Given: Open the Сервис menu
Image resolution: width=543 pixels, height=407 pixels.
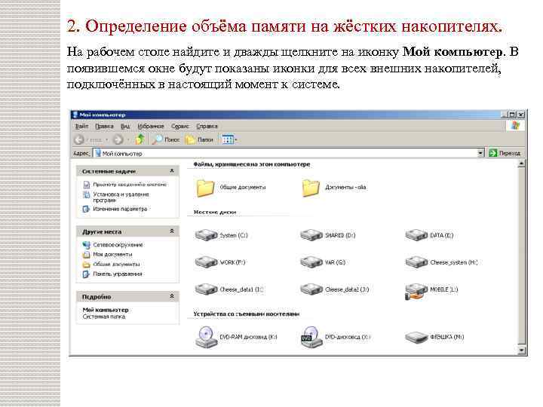Looking at the screenshot, I should [180, 127].
